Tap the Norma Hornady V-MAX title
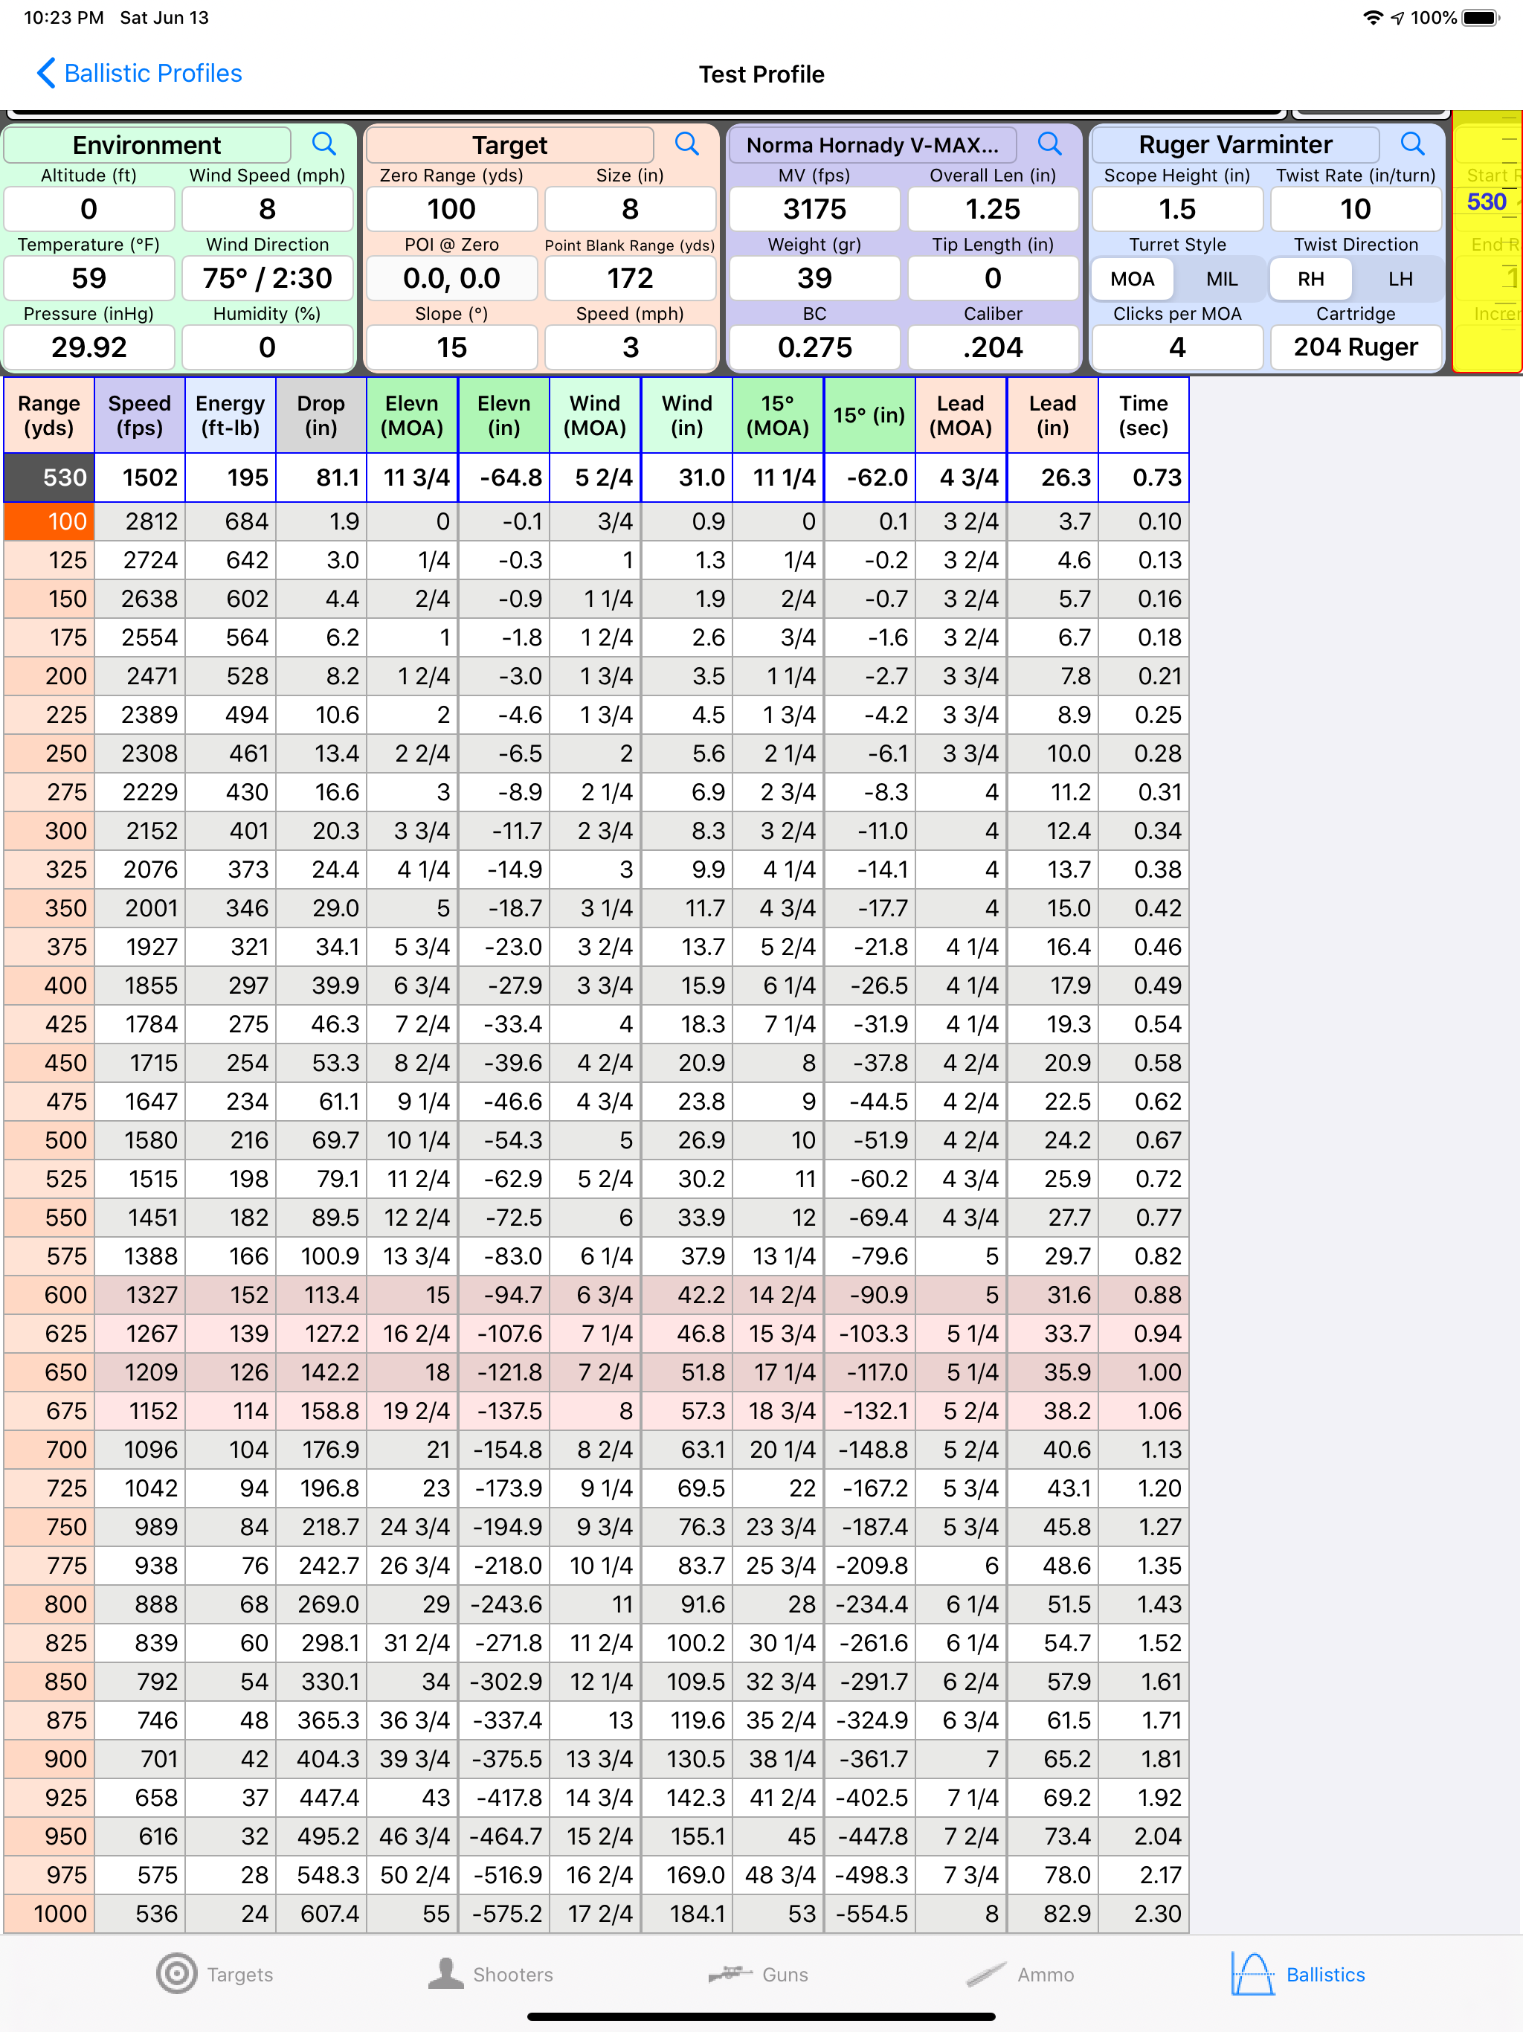1523x2032 pixels. tap(872, 144)
